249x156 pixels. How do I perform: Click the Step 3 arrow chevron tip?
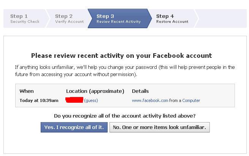coord(150,19)
